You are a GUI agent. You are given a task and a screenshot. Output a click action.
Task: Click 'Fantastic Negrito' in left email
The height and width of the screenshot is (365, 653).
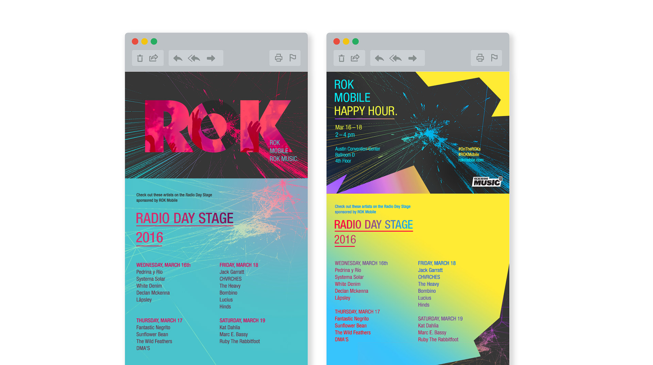[x=153, y=328]
